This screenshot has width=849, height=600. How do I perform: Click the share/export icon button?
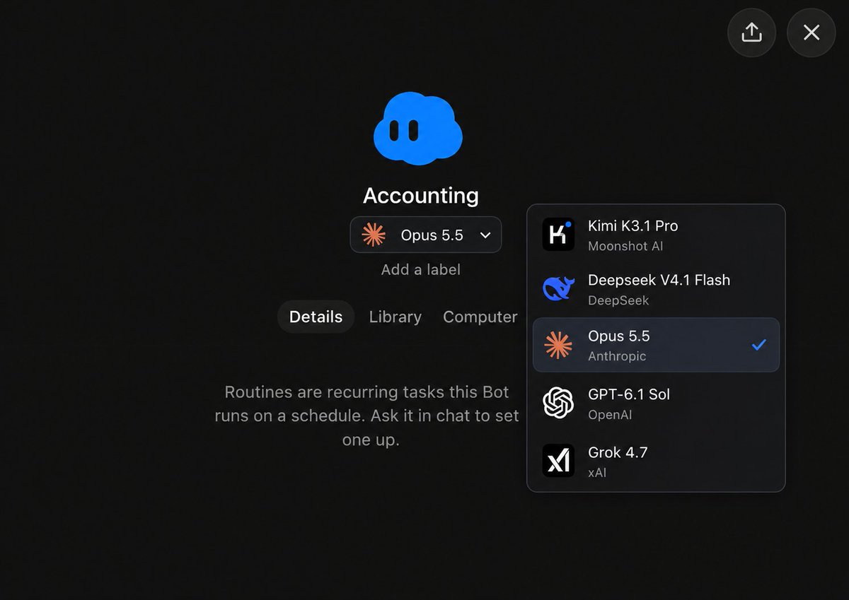[751, 33]
